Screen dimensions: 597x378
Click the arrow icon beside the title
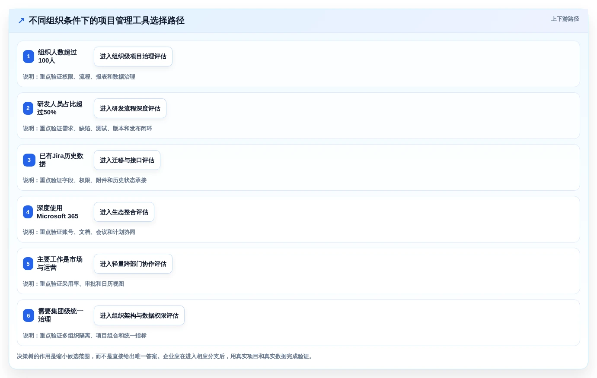point(21,21)
